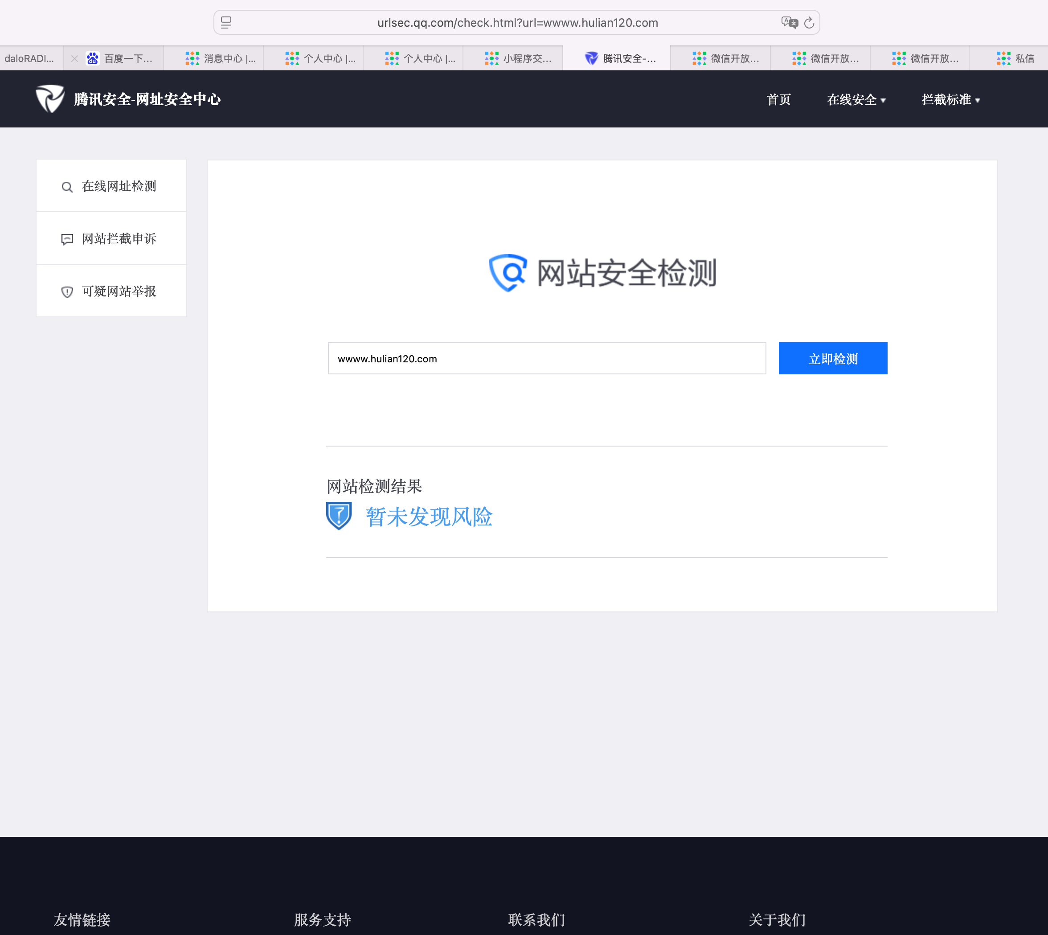Click the blue shield result icon
Screen dimensions: 1048x935
[339, 516]
